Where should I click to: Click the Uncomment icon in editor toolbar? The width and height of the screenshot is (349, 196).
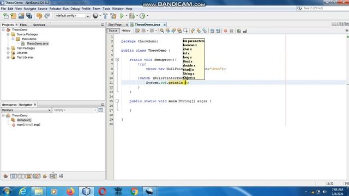point(245,30)
